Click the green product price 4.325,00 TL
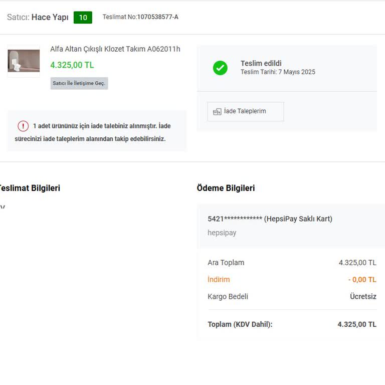Screen dimensions: 385x385 [x=72, y=65]
